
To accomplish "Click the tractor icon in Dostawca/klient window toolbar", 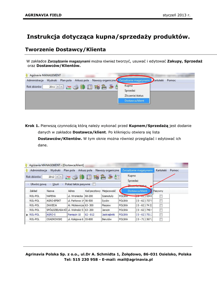I will pos(96,177).
